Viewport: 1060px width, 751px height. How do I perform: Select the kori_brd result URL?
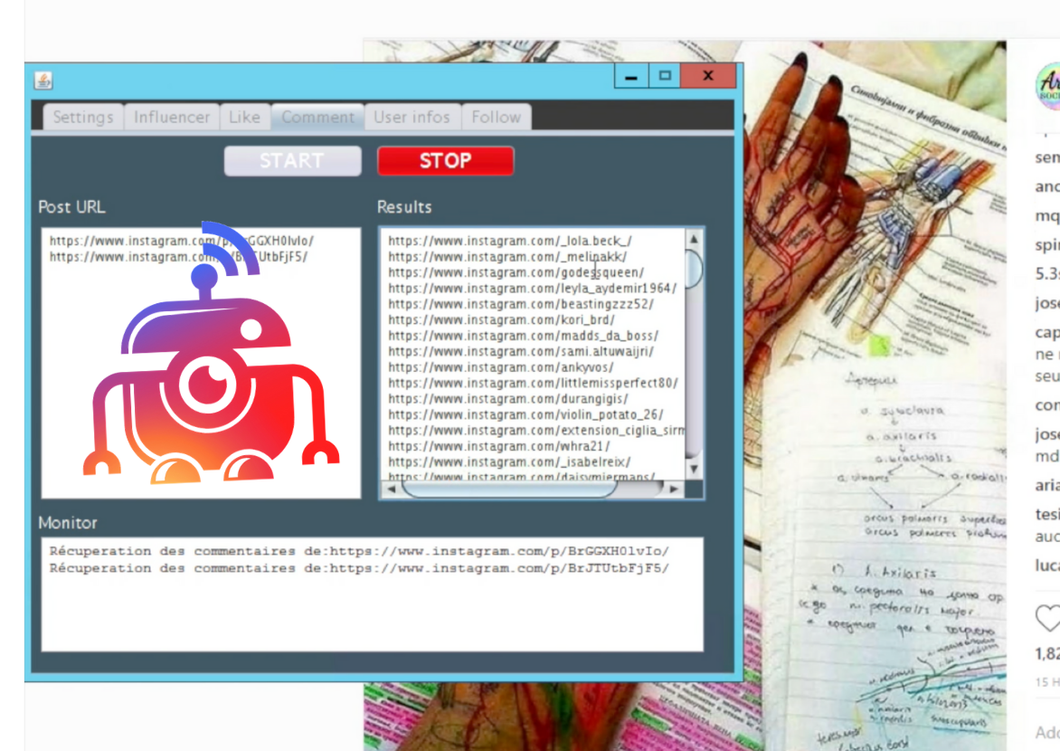[x=501, y=320]
